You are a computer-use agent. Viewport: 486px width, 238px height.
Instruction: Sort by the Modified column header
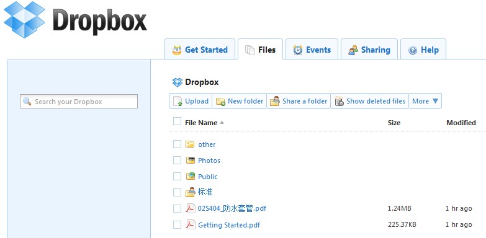(x=461, y=123)
